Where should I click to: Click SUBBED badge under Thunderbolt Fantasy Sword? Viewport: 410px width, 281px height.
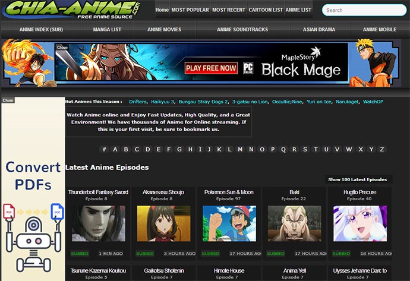pyautogui.click(x=80, y=254)
